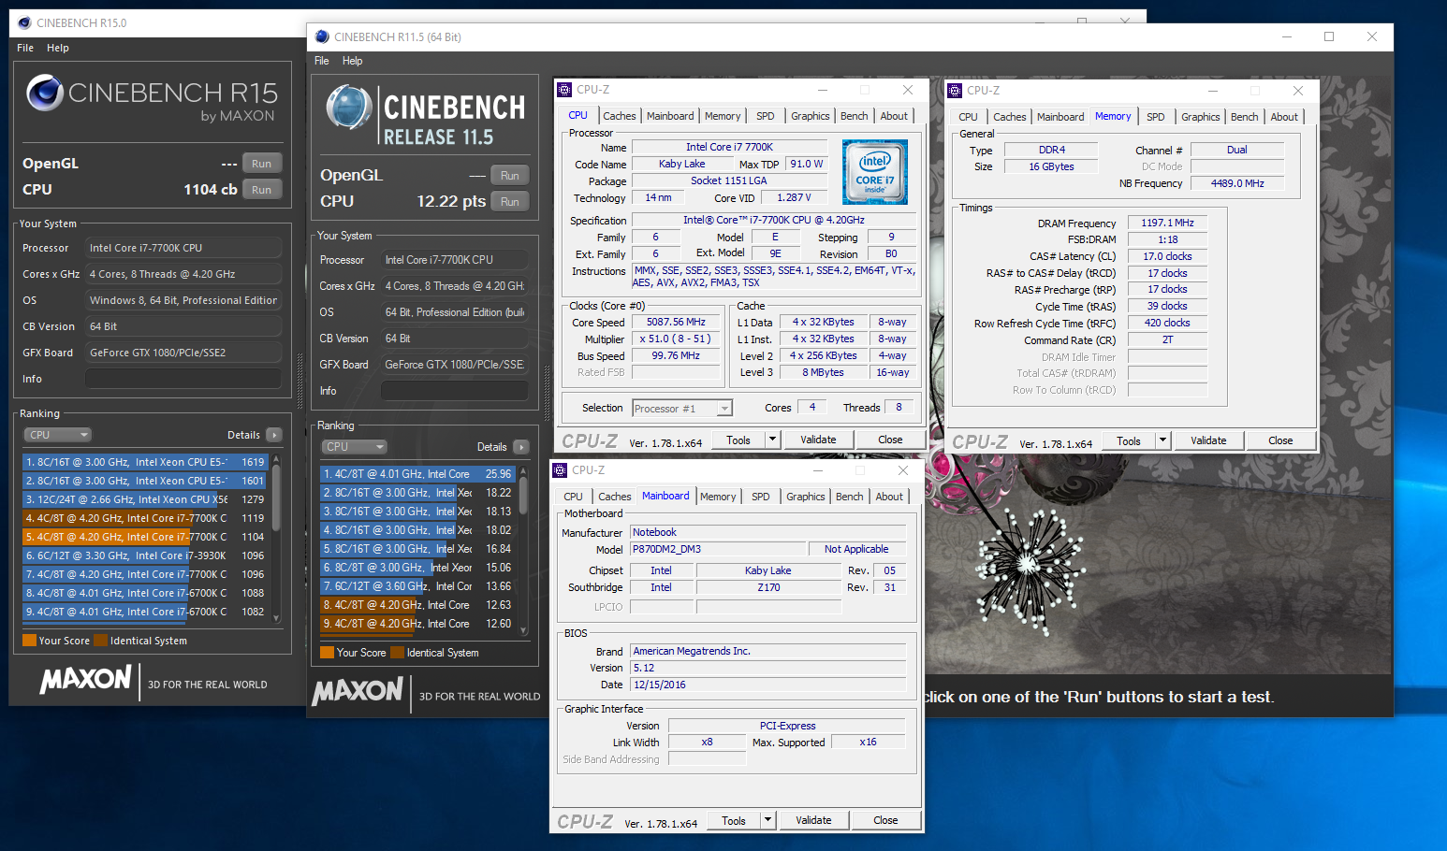Click the Cinebench R15 sphere logo
Screen dimensions: 1447x851
[x=45, y=93]
